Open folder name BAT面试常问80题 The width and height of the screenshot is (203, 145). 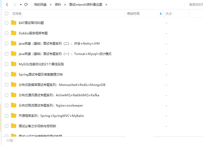click(x=31, y=23)
